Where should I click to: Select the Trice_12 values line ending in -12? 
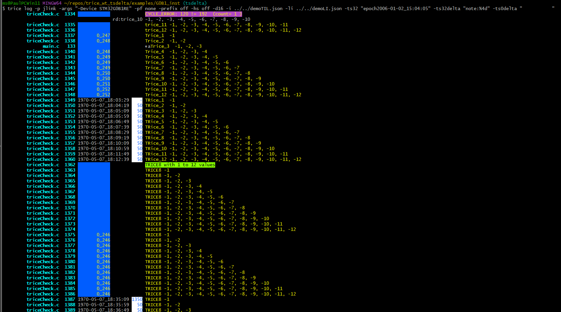coord(222,95)
